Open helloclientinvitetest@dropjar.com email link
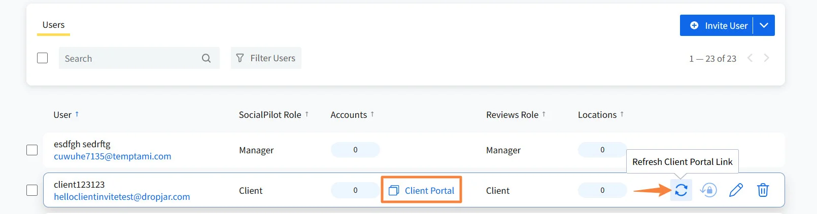 [122, 197]
